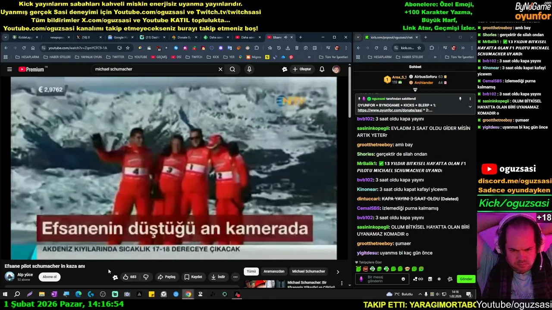Open the Migros bookmark
The width and height of the screenshot is (552, 310).
coord(254,57)
